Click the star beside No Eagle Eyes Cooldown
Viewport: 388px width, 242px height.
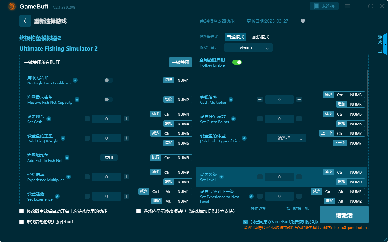click(x=75, y=80)
